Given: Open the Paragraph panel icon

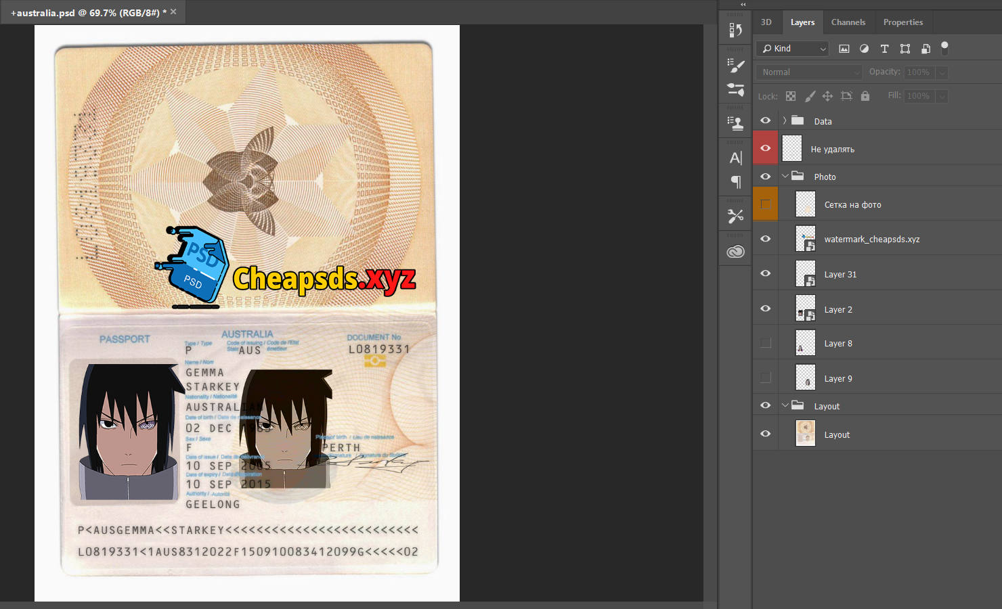Looking at the screenshot, I should click(735, 181).
